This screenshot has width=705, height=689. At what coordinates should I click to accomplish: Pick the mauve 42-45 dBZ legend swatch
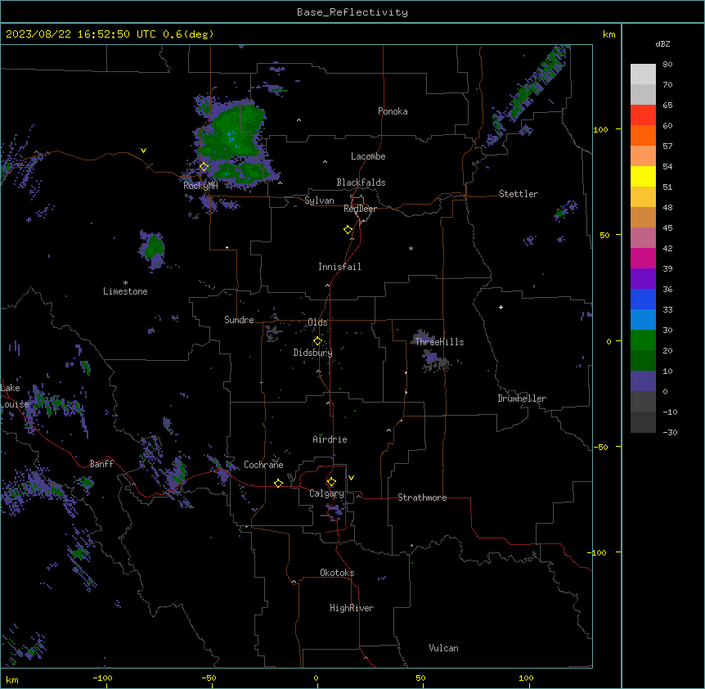643,237
